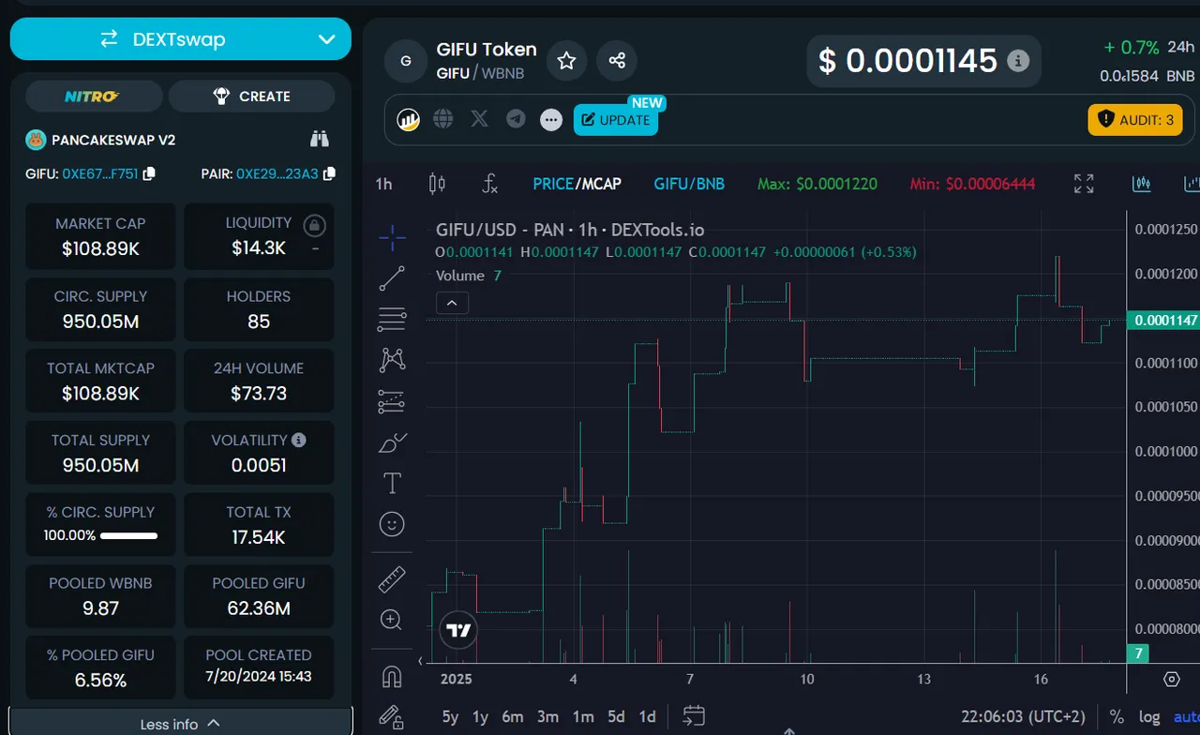Viewport: 1200px width, 735px height.
Task: Expand chart to fullscreen
Action: pyautogui.click(x=1084, y=184)
